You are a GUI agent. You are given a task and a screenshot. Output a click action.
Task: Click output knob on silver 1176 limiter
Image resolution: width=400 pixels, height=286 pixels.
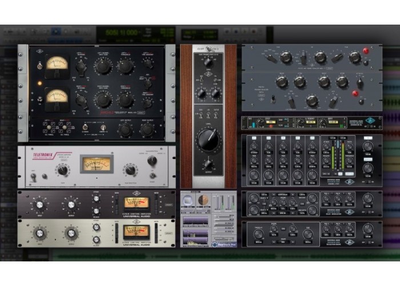(x=71, y=233)
